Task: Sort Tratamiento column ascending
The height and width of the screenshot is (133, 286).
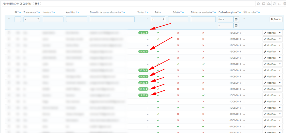Action: 39,12
